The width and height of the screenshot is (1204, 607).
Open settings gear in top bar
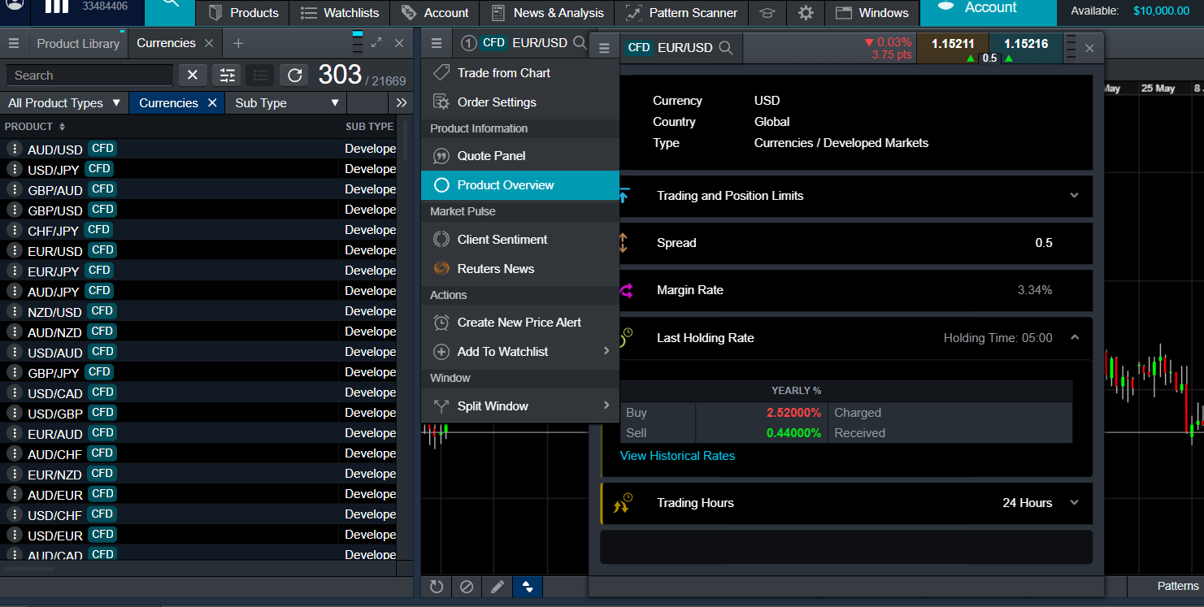806,13
